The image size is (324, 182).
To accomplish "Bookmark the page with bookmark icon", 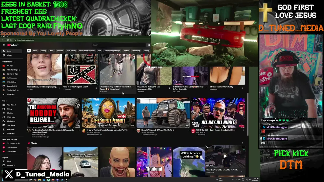I will tap(11, 40).
